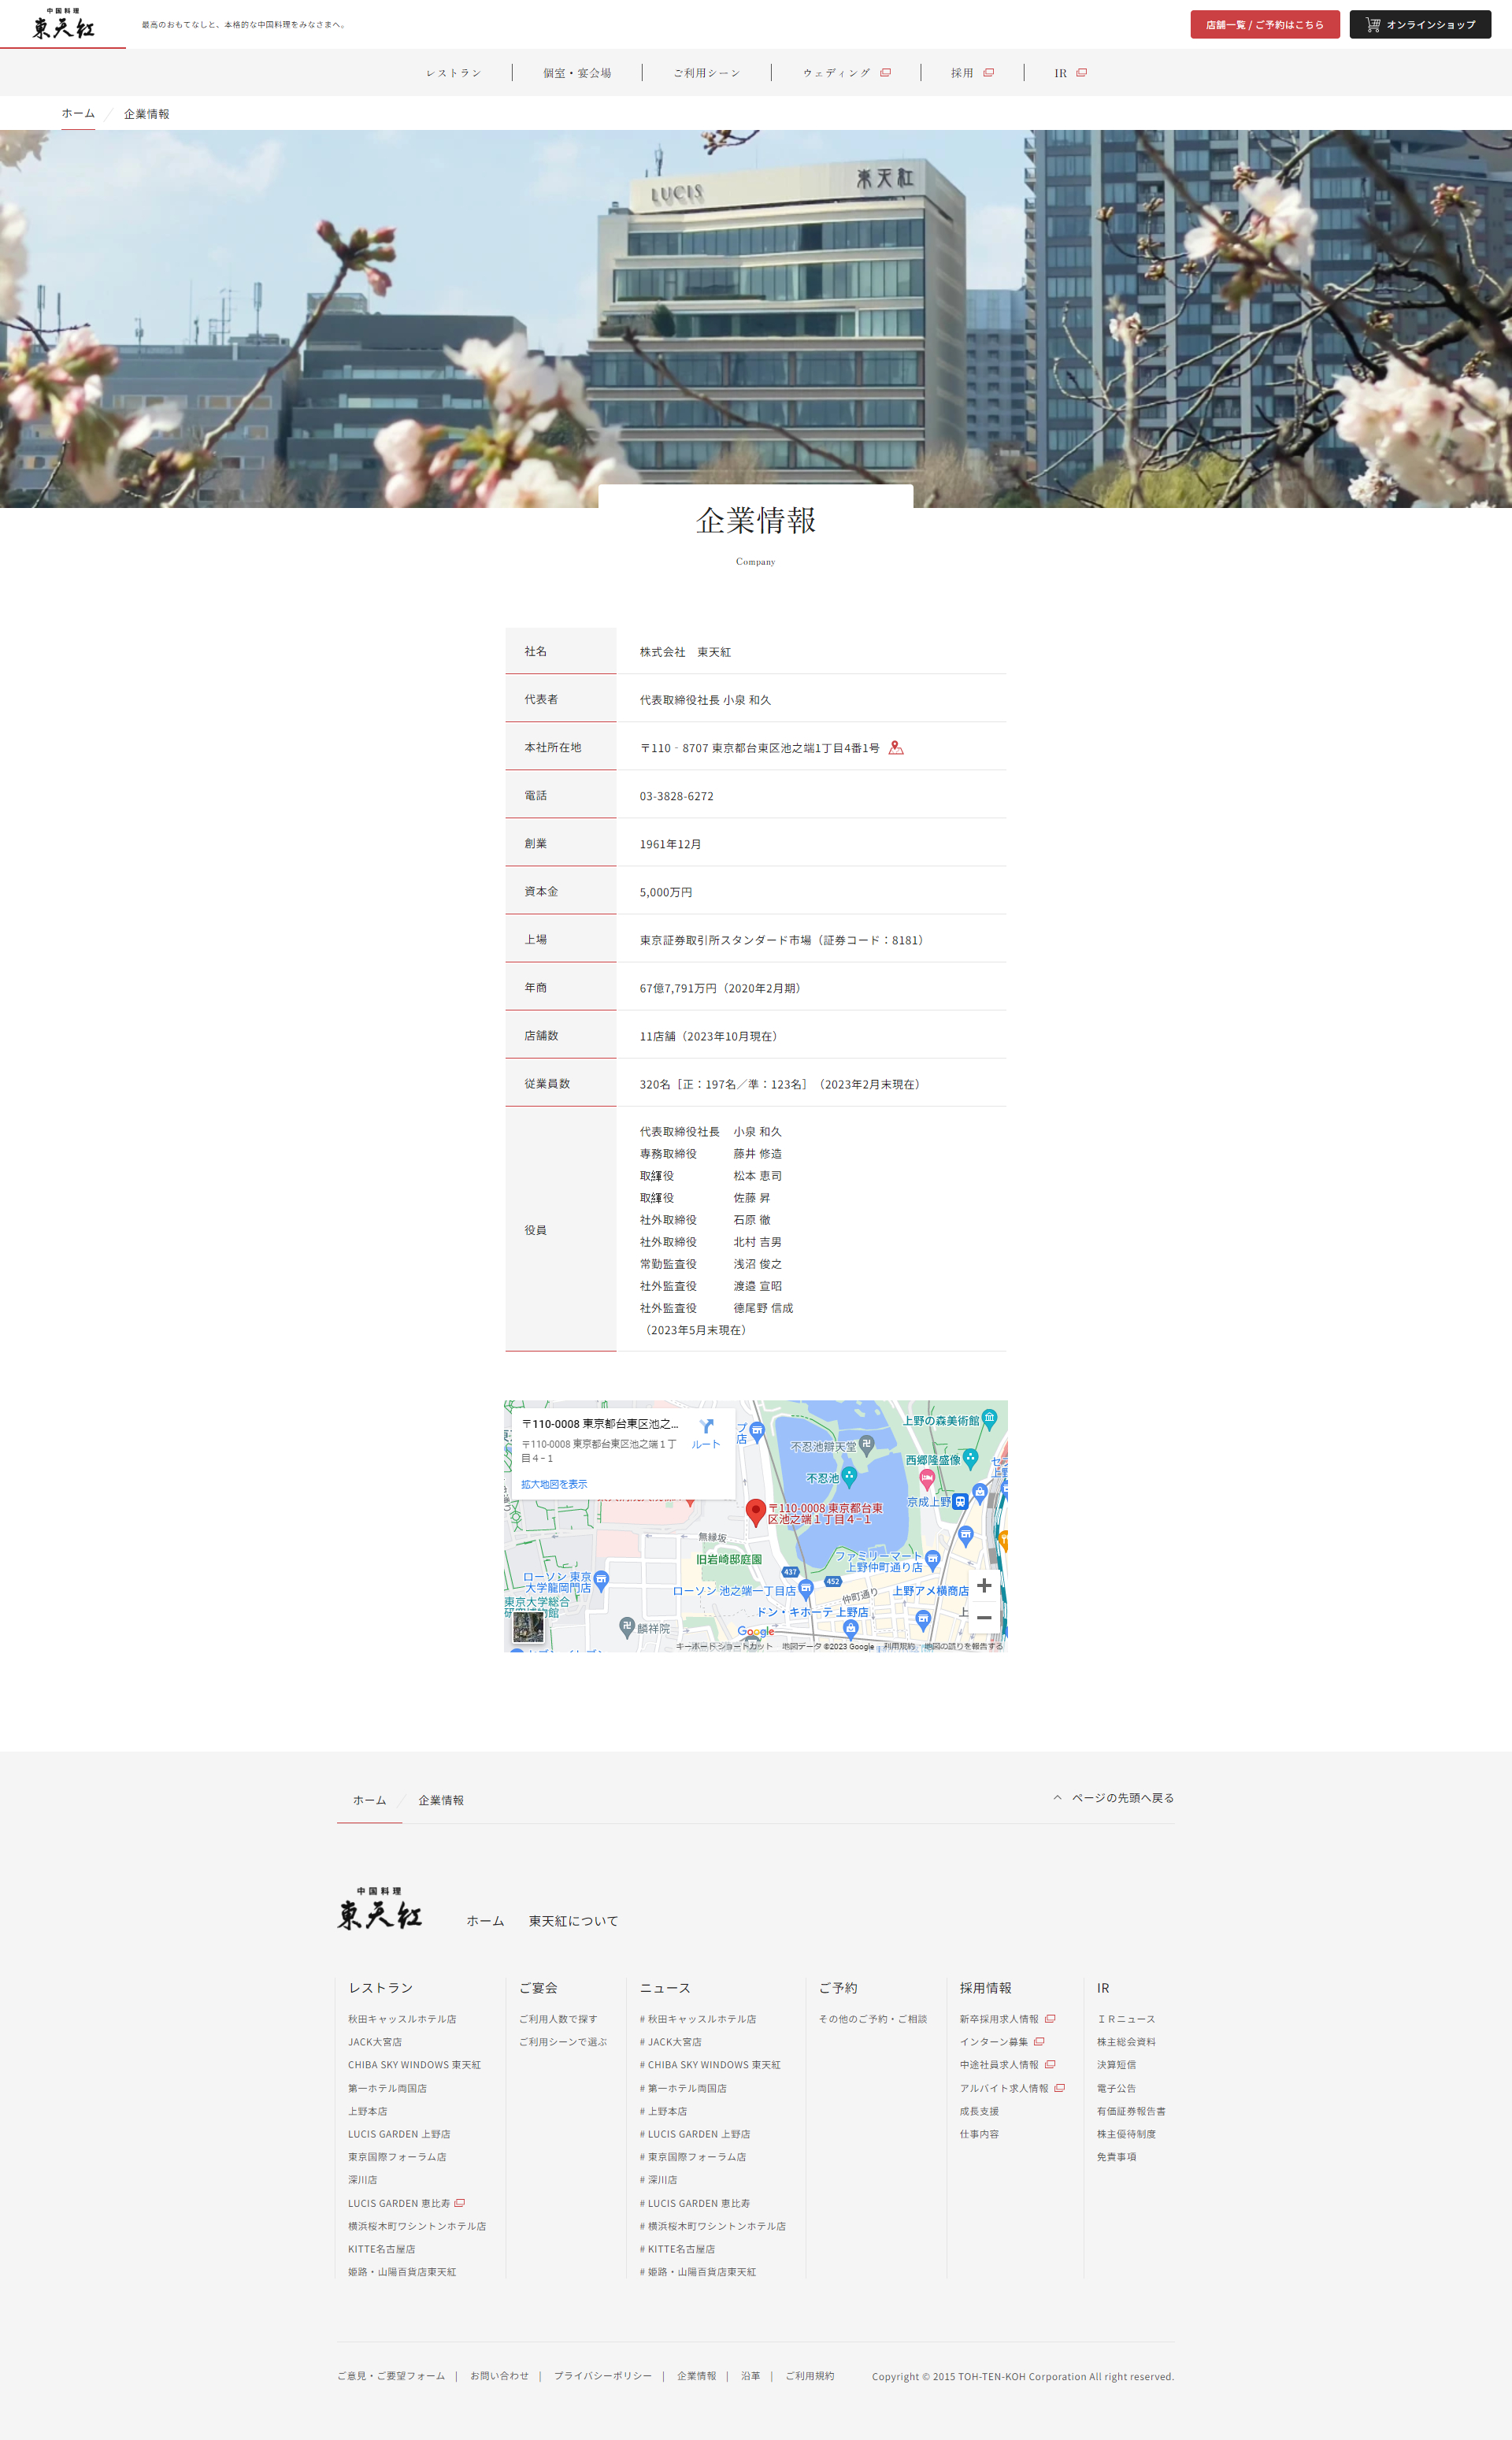The width and height of the screenshot is (1512, 2440).
Task: Click external-link icon beside 新卒採用求人情報
Action: click(x=1050, y=2019)
